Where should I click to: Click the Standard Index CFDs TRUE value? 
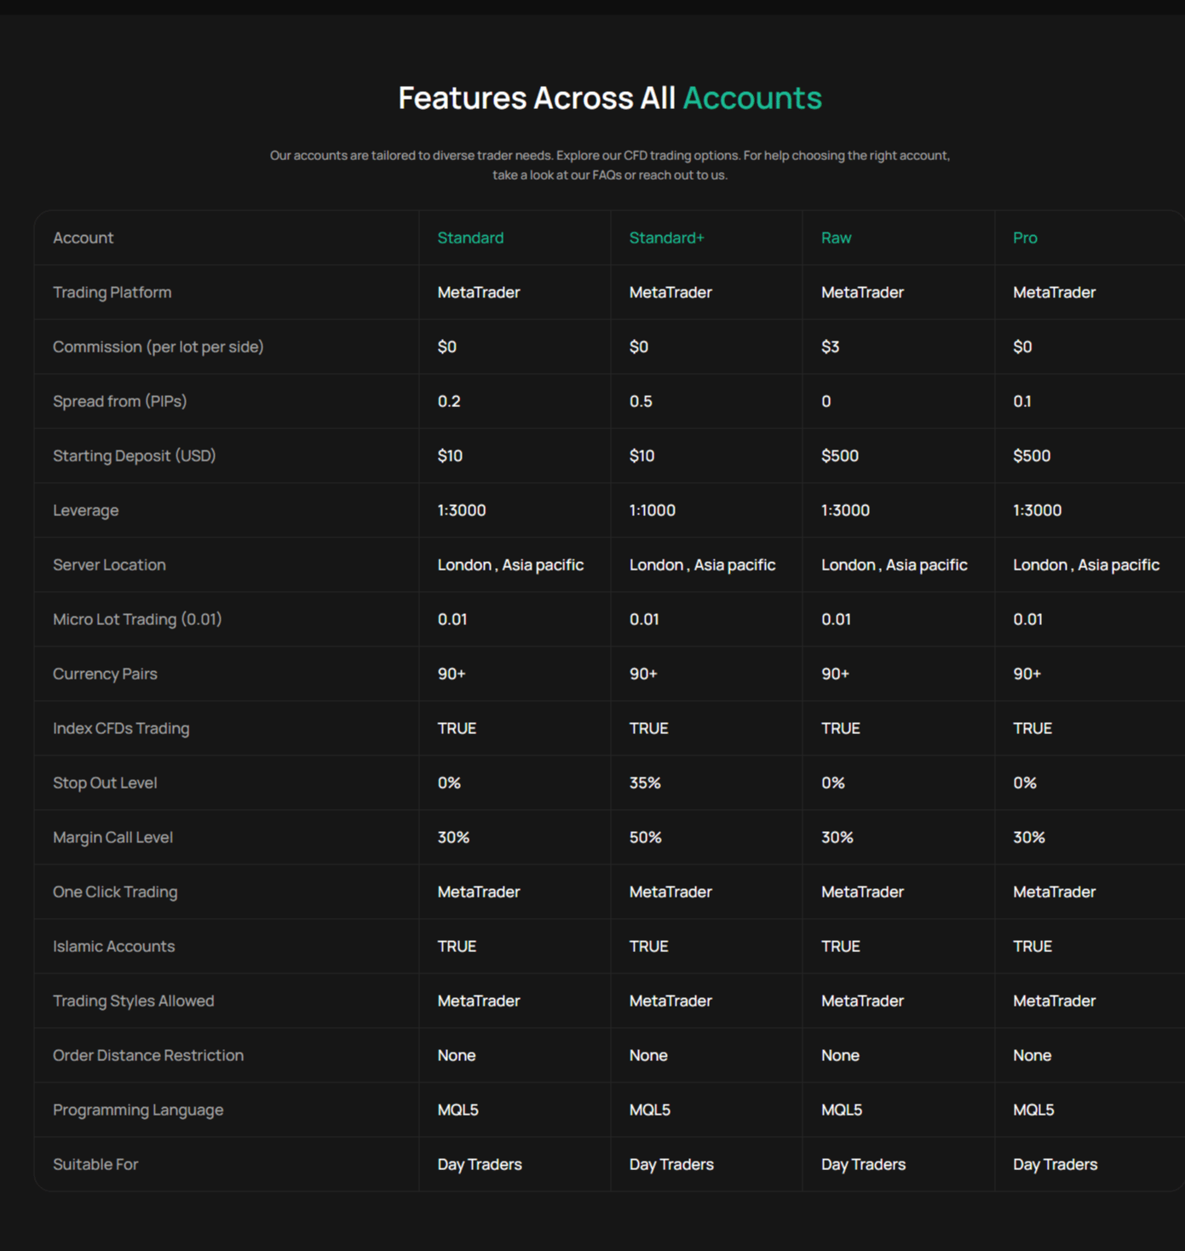[x=457, y=728]
